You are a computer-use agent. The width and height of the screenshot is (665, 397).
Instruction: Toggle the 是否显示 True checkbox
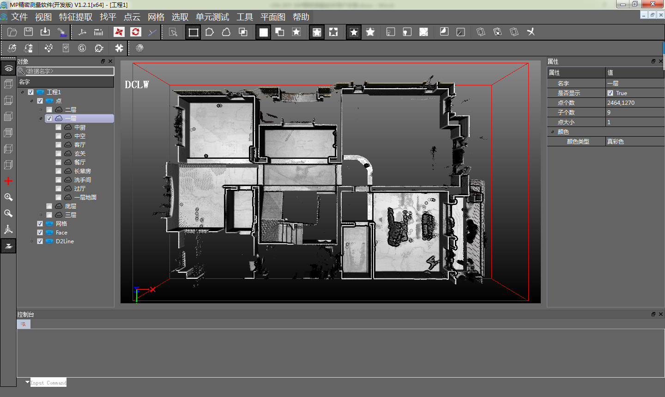pyautogui.click(x=611, y=93)
